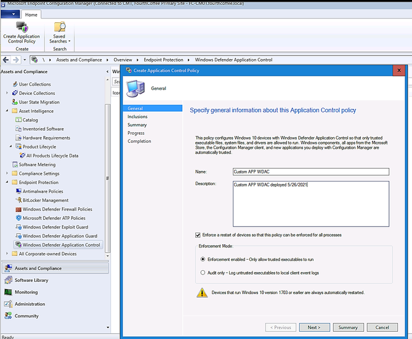
Task: Click the Inventoried Software icon
Action: click(18, 129)
